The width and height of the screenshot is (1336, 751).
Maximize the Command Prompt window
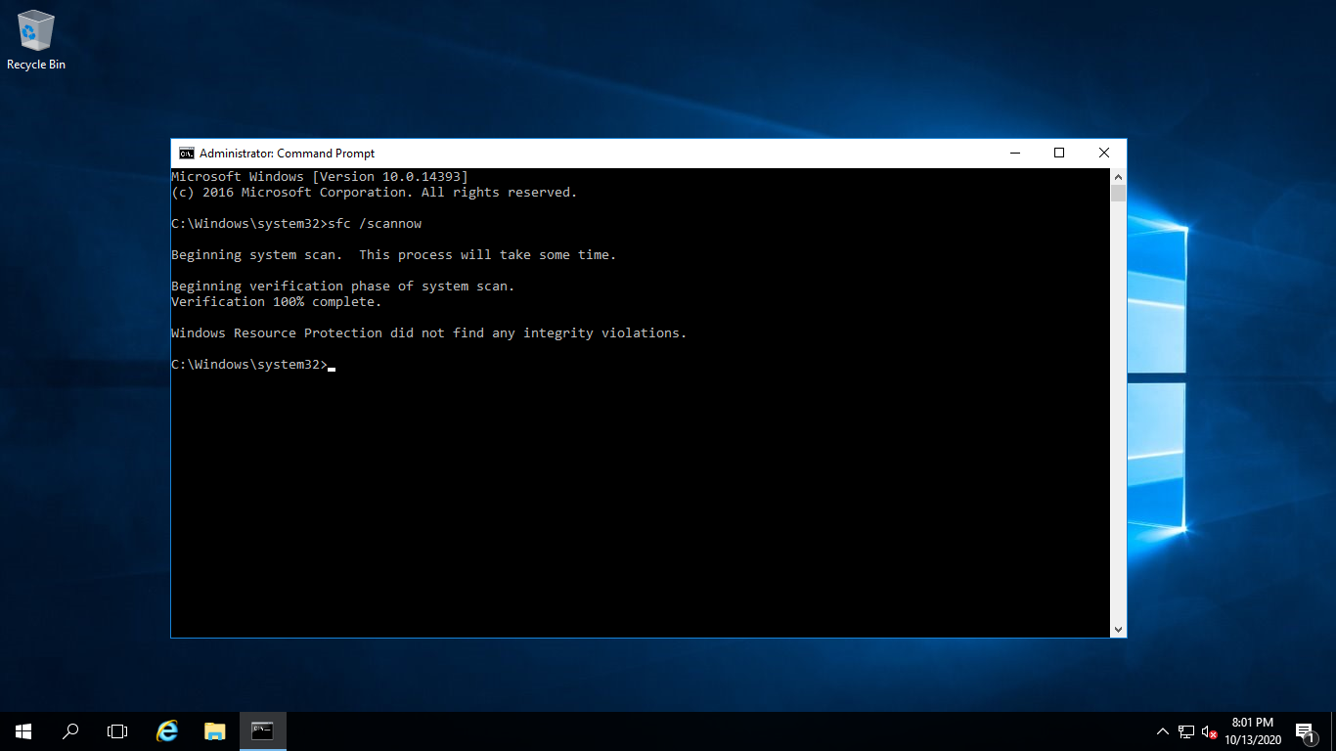[1059, 154]
